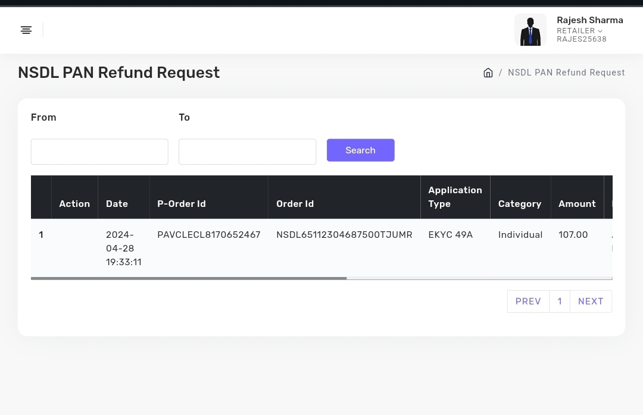Click the home icon in breadcrumb
Screen dimensions: 643x415
point(488,73)
